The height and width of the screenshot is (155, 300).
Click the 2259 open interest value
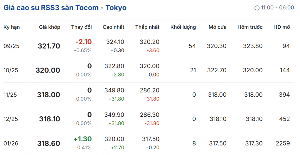tap(283, 143)
